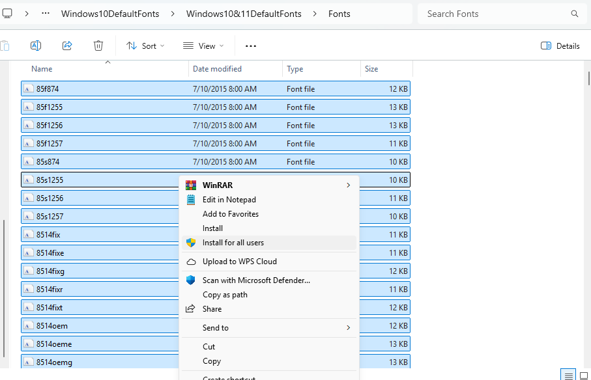Click the Defender shield icon in context menu
Image resolution: width=591 pixels, height=380 pixels.
coord(191,280)
